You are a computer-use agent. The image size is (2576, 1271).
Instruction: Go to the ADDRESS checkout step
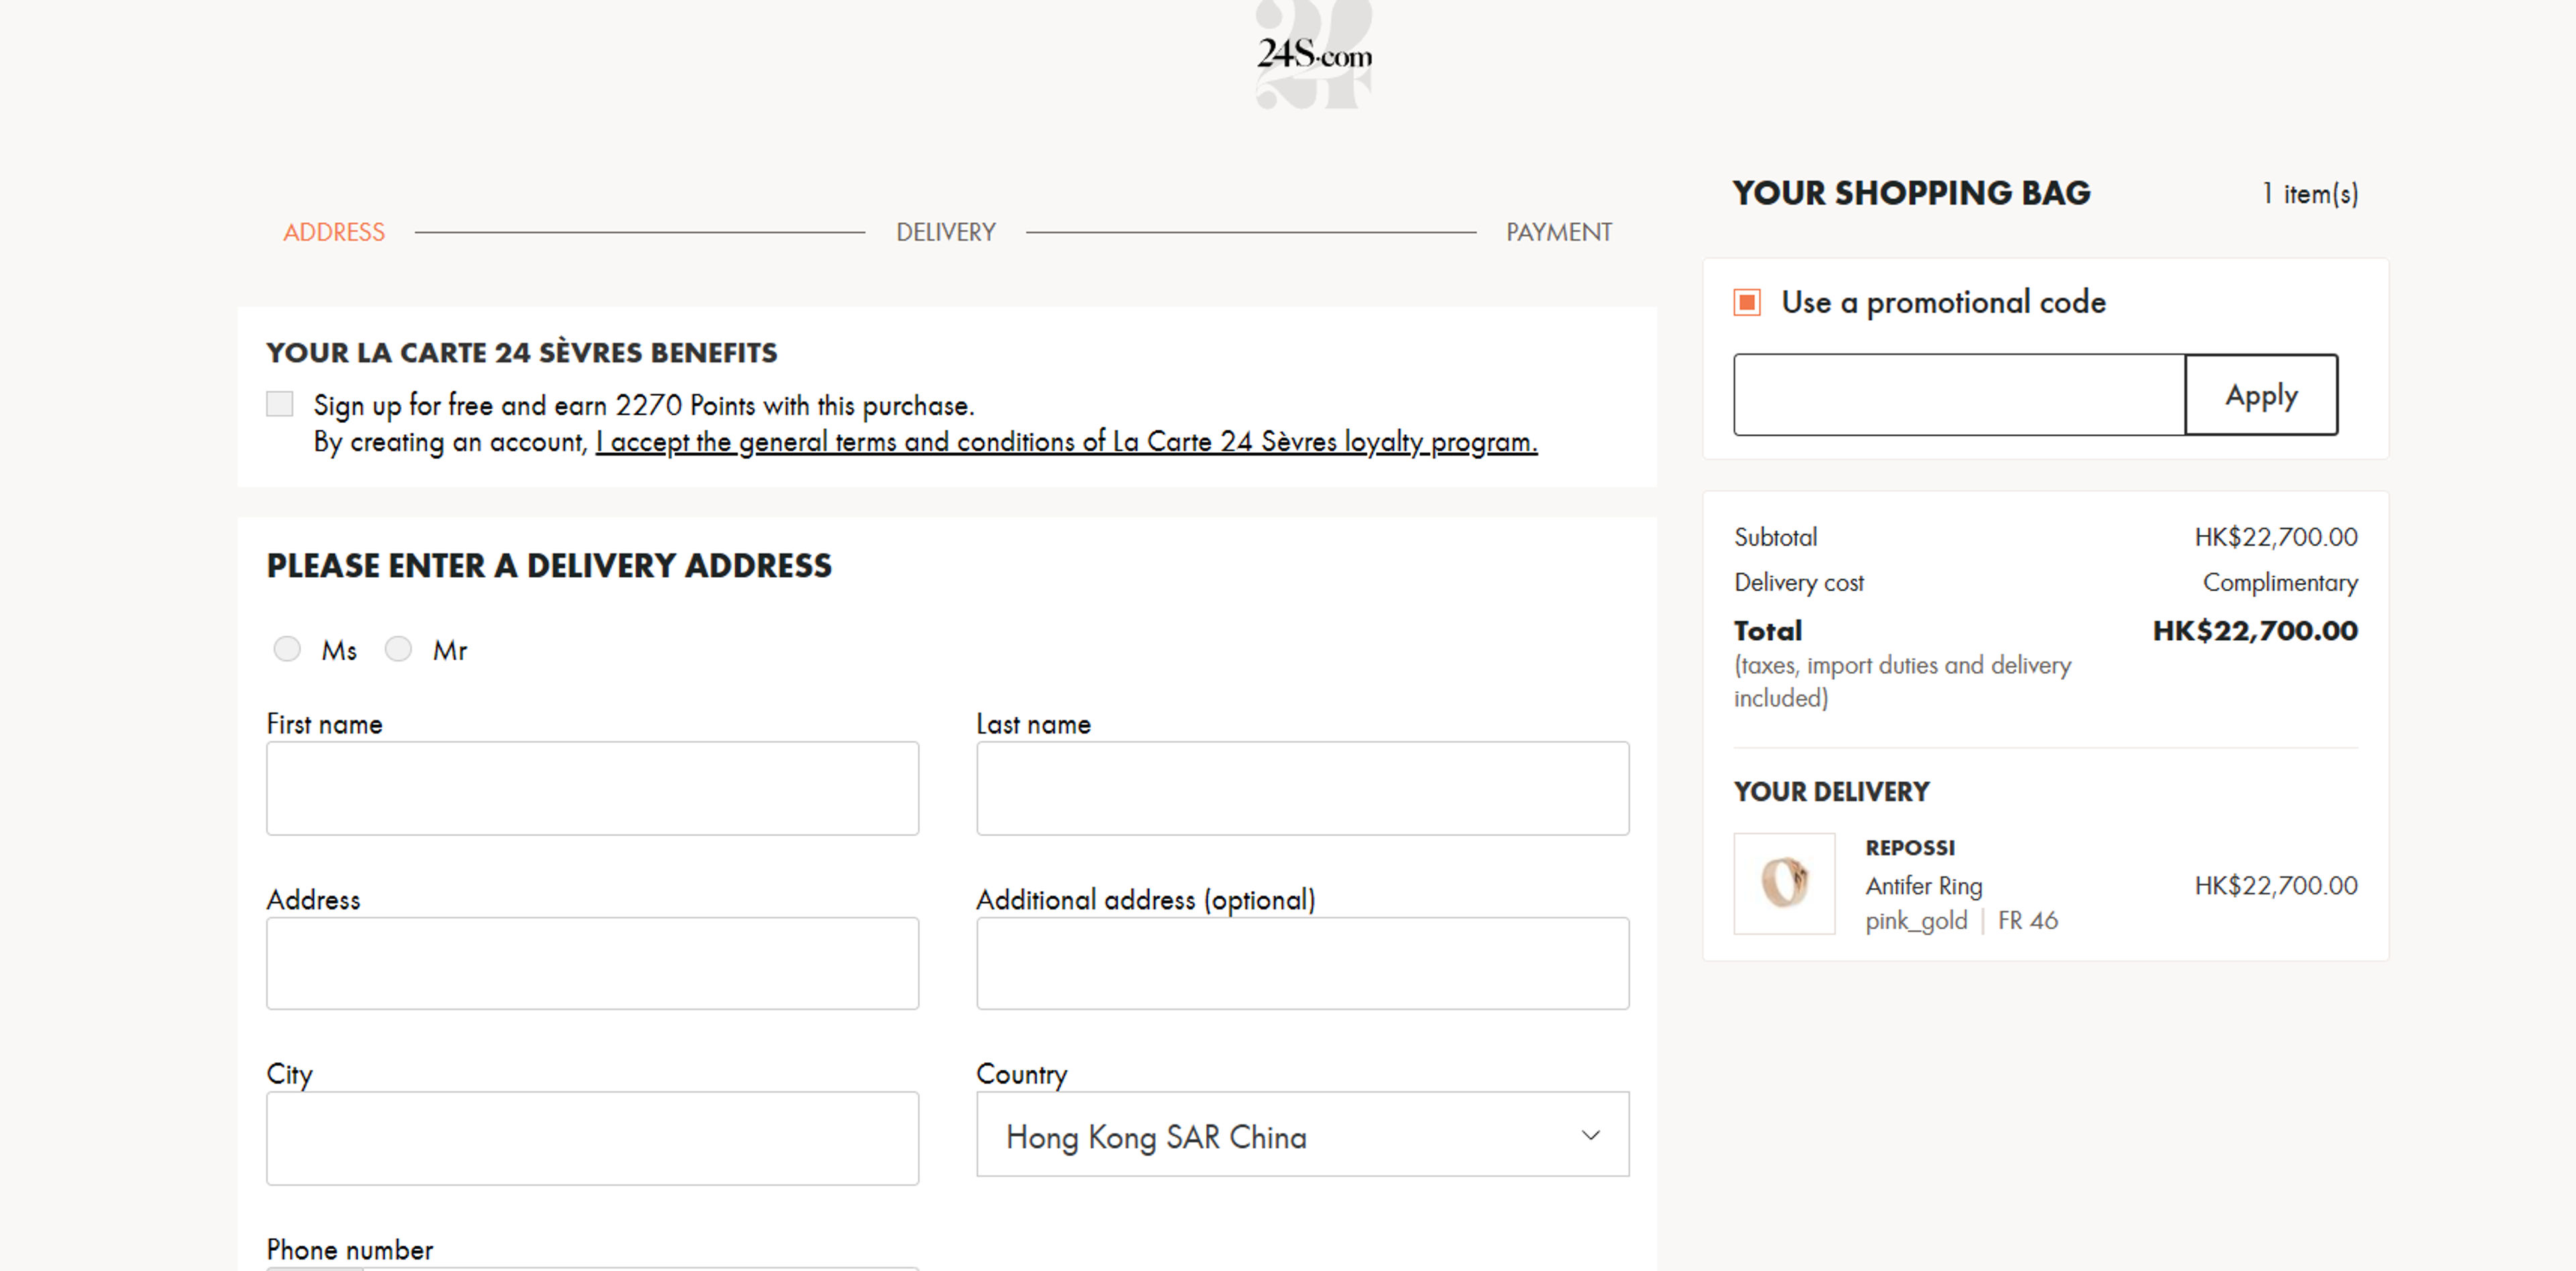(x=333, y=232)
